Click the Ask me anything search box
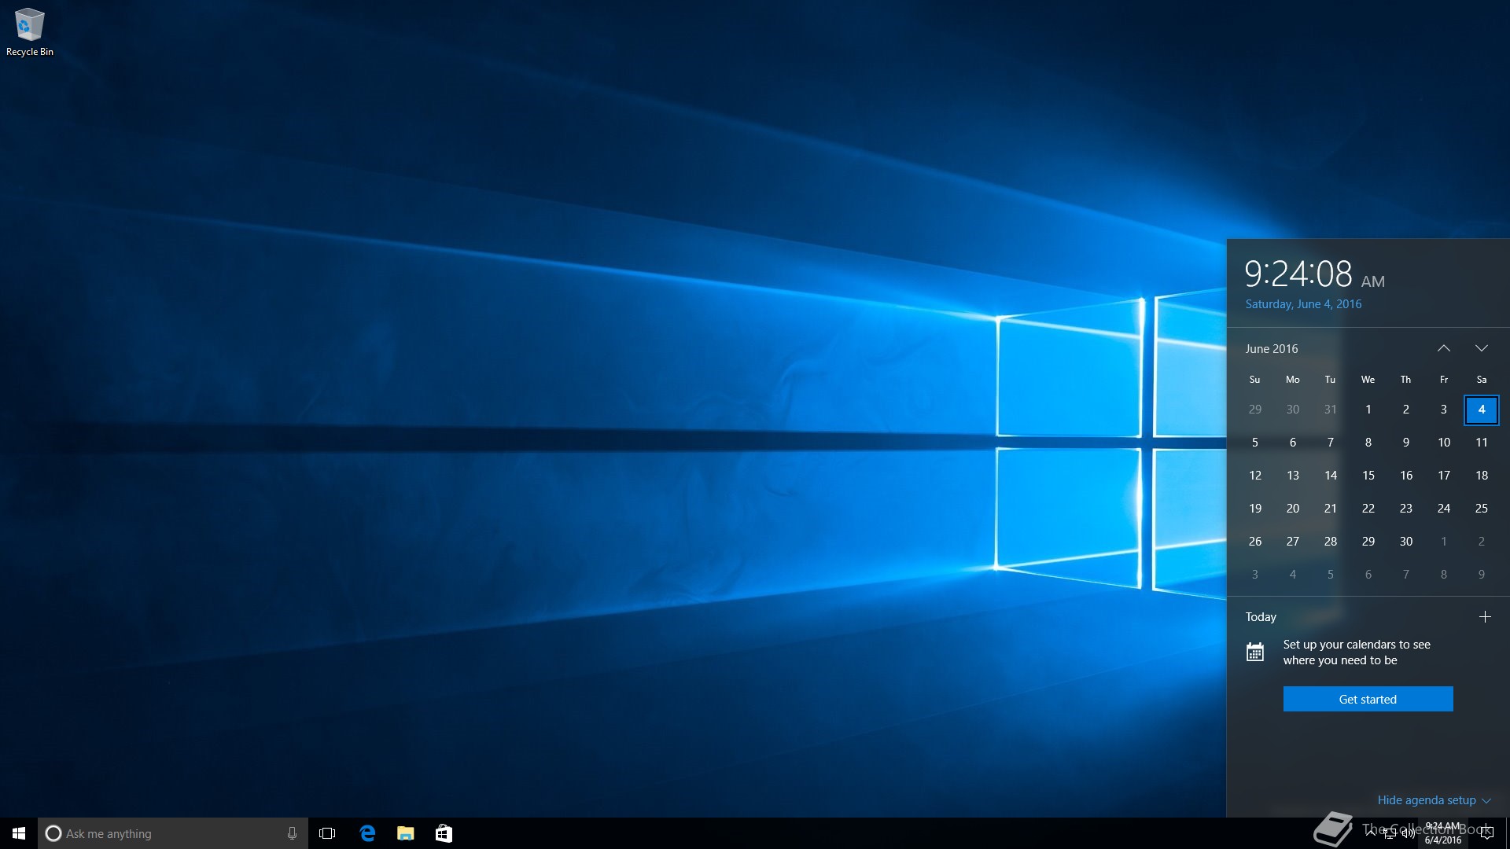The width and height of the screenshot is (1510, 849). (x=165, y=833)
